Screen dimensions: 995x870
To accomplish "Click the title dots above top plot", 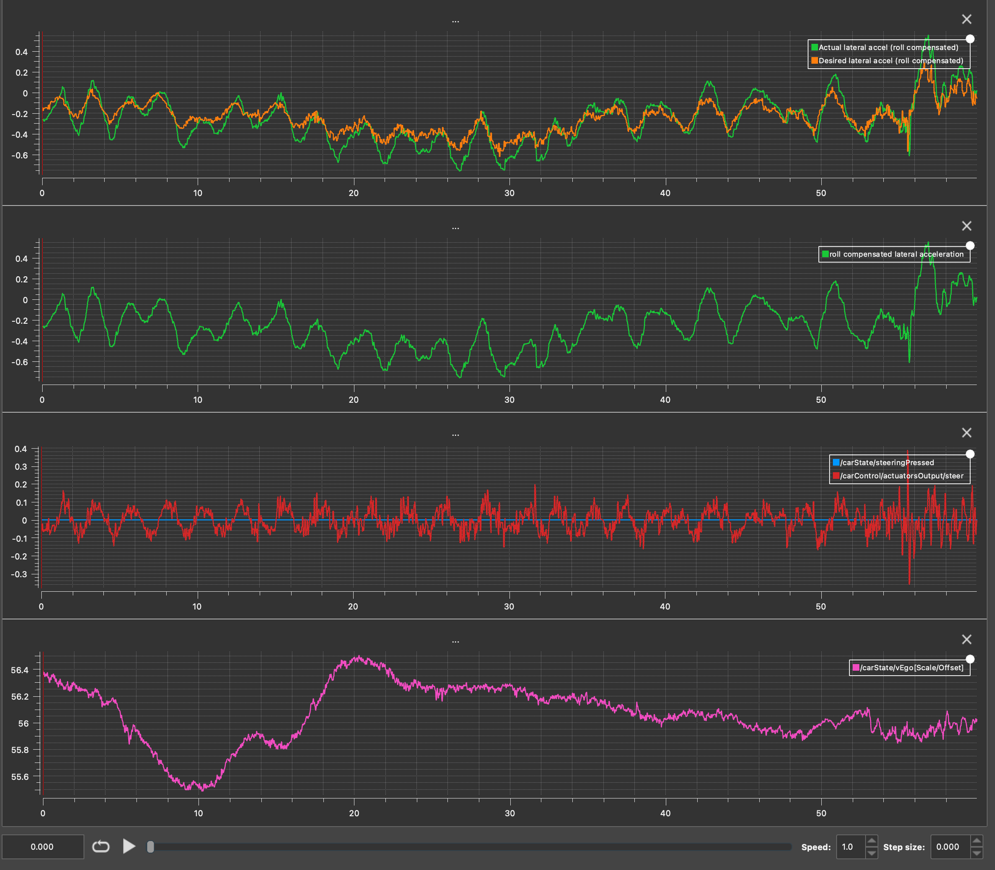I will [455, 22].
